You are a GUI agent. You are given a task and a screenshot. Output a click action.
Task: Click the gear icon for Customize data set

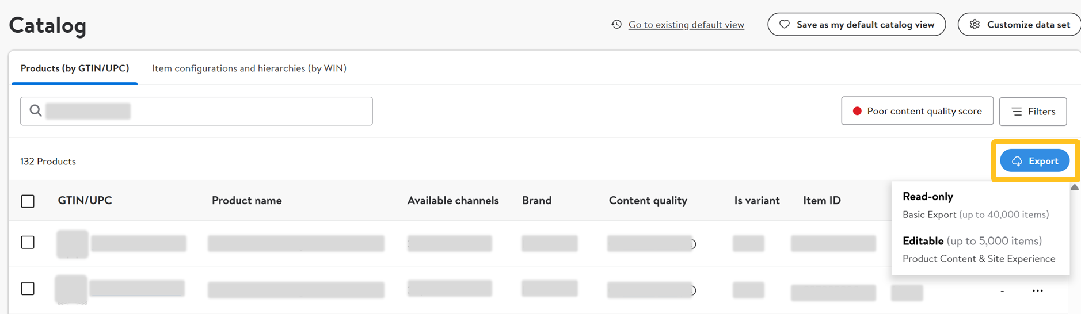tap(975, 24)
